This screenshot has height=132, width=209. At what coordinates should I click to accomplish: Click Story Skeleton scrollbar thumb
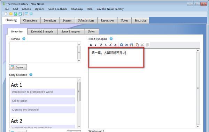(x=79, y=91)
